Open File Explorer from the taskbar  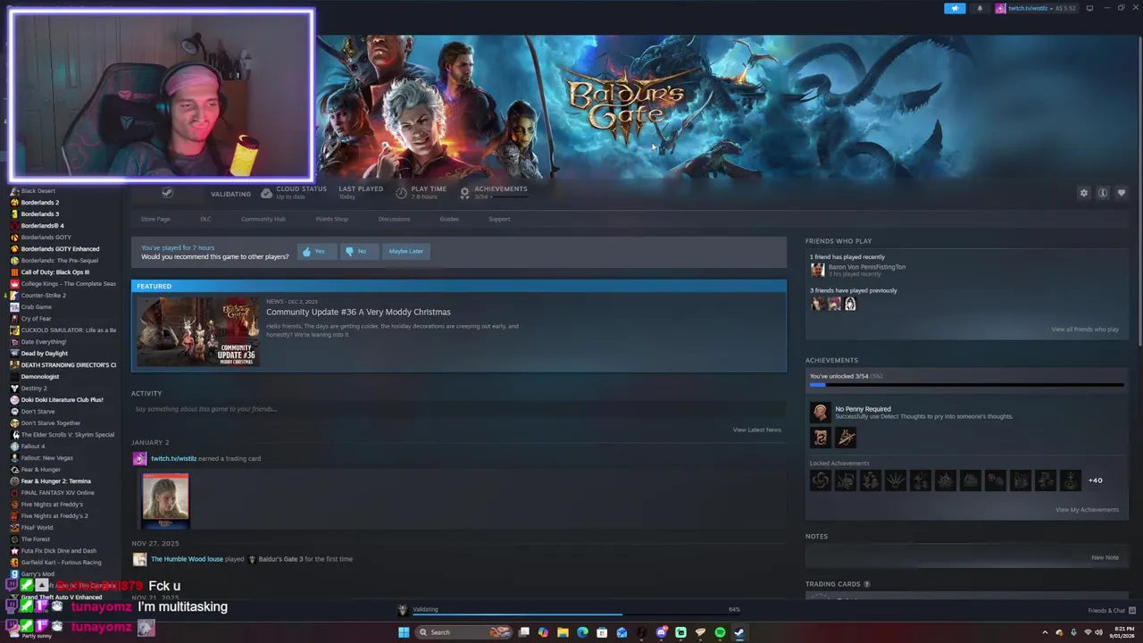tap(563, 632)
